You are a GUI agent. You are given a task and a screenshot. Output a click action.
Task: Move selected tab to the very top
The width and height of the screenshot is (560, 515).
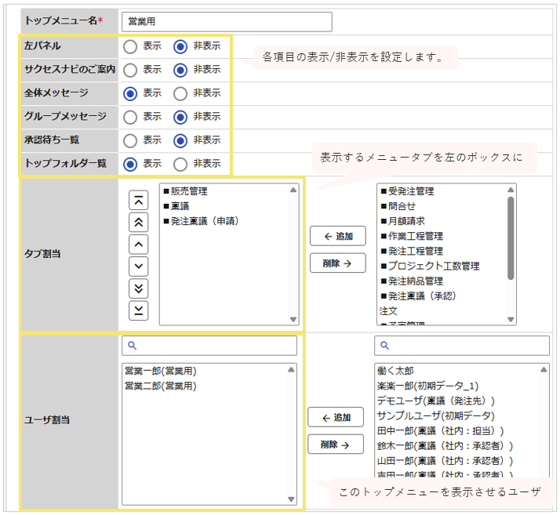(139, 200)
